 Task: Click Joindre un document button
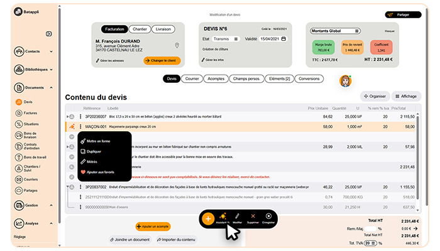pyautogui.click(x=129, y=240)
